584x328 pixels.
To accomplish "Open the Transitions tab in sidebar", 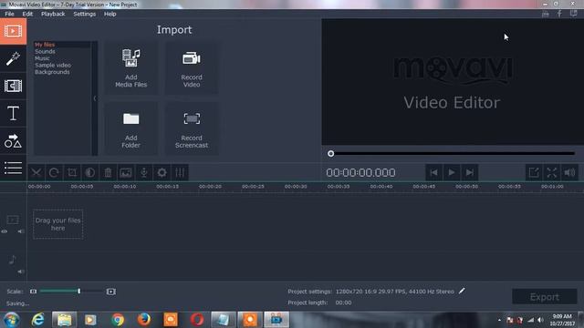I will [13, 86].
